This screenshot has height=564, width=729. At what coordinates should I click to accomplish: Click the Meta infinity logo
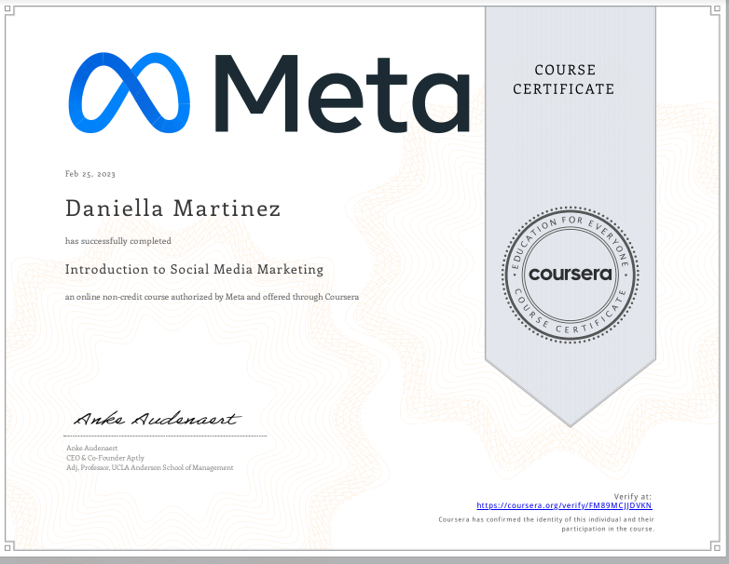pos(130,93)
